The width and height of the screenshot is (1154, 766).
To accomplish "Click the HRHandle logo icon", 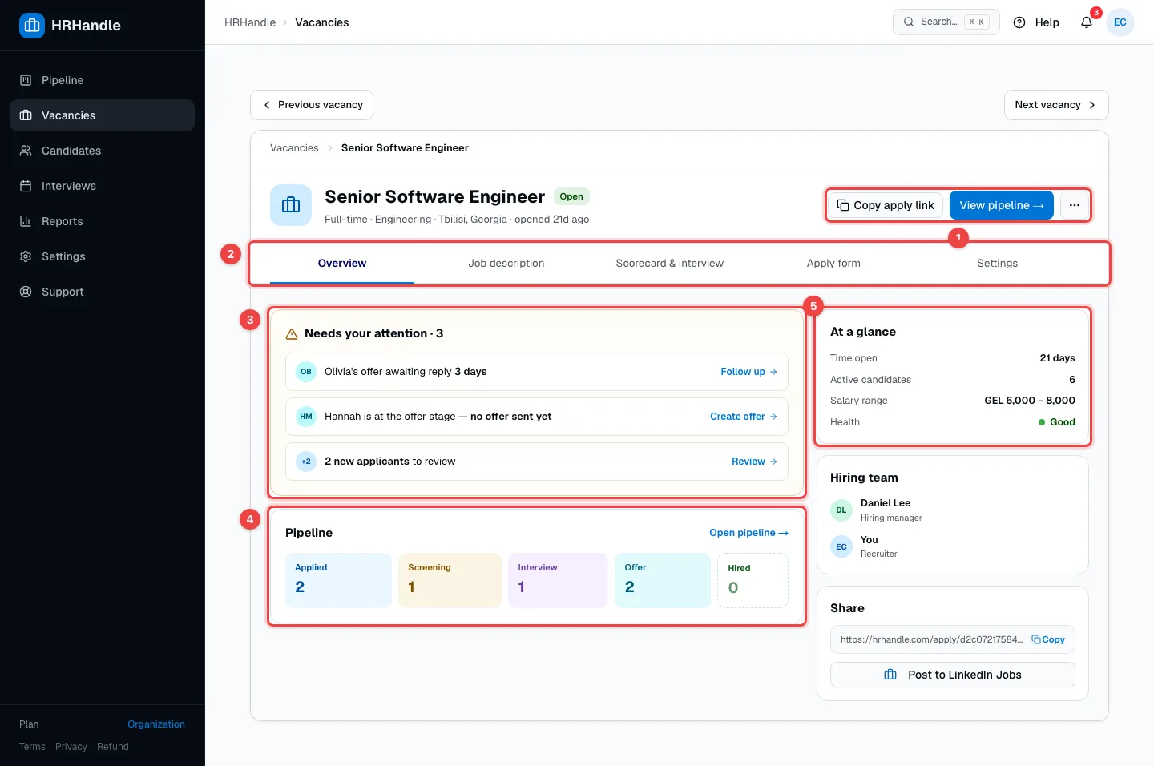I will click(x=32, y=26).
